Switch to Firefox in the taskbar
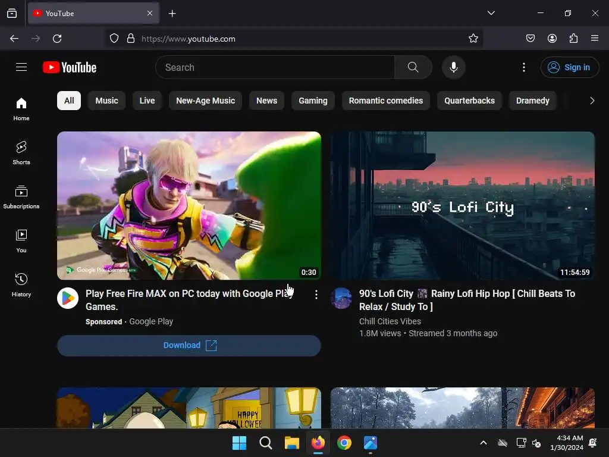The height and width of the screenshot is (457, 609). coord(318,443)
